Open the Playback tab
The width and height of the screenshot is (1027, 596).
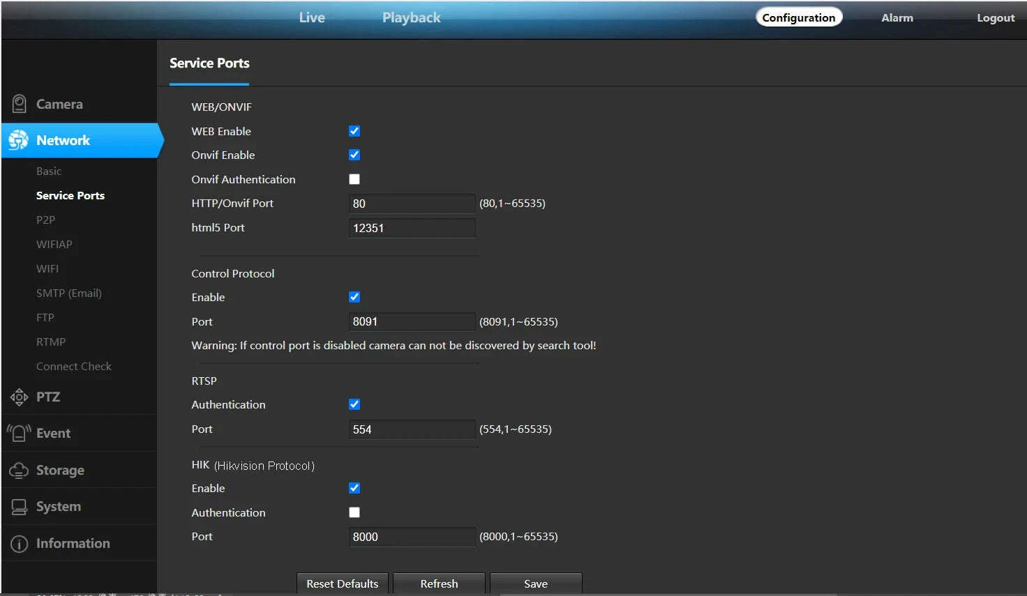coord(411,17)
